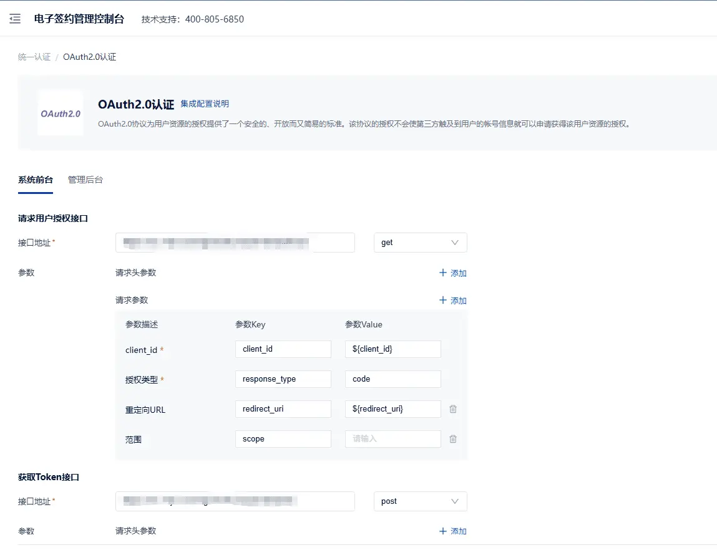Add a Token request header parameter
Image resolution: width=717 pixels, height=550 pixels.
point(453,531)
